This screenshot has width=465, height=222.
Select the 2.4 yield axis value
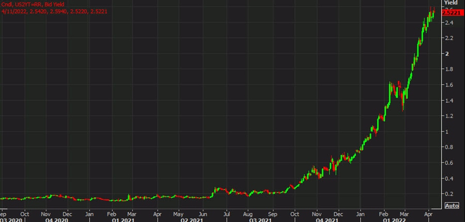[450, 23]
